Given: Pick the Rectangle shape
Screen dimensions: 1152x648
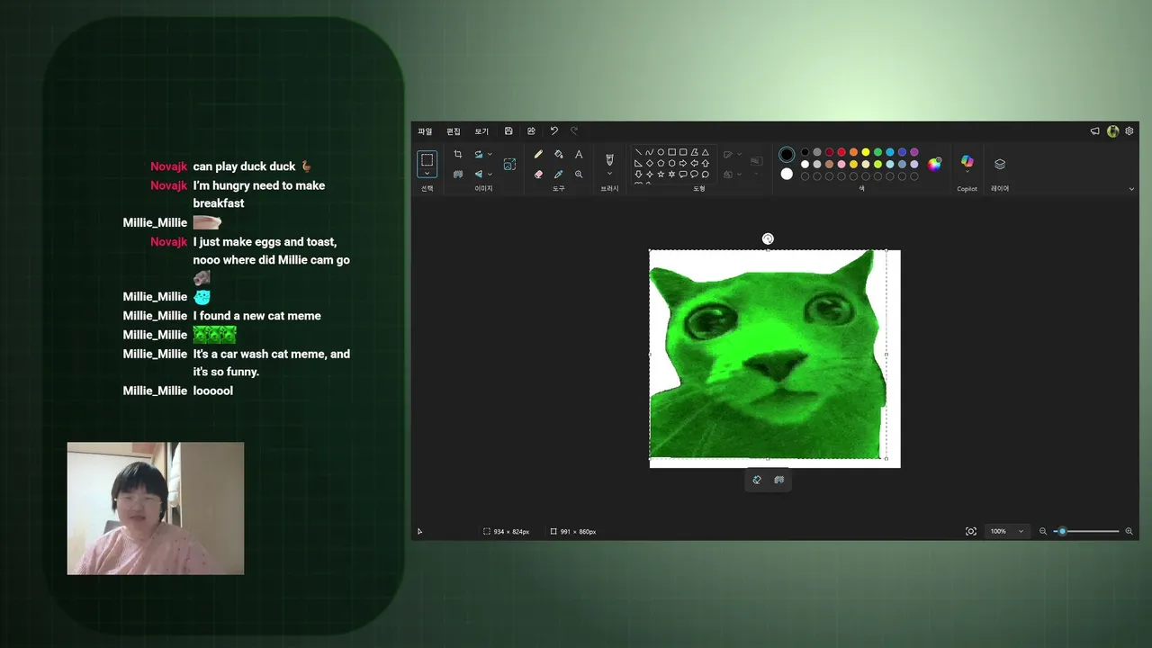Looking at the screenshot, I should point(671,152).
